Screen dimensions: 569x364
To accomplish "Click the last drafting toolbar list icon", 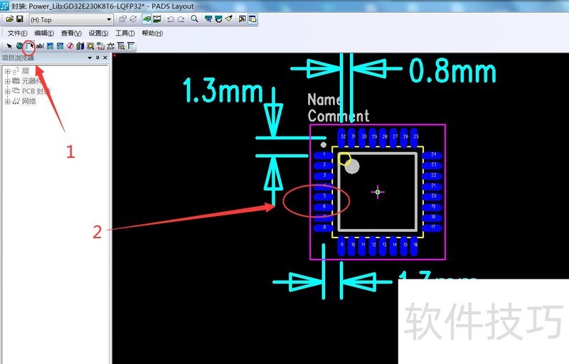I will [x=131, y=45].
